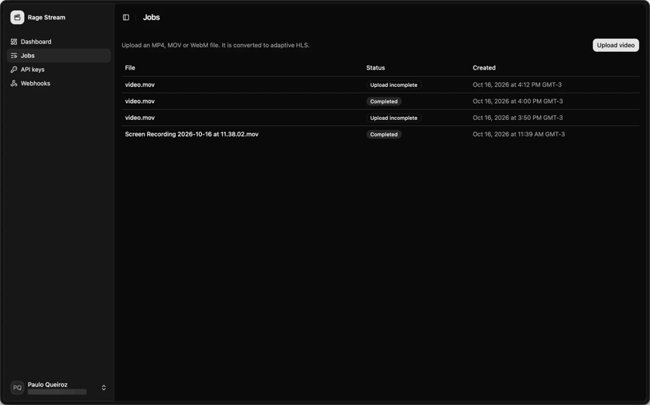Click the Dashboard grid icon

[x=14, y=42]
